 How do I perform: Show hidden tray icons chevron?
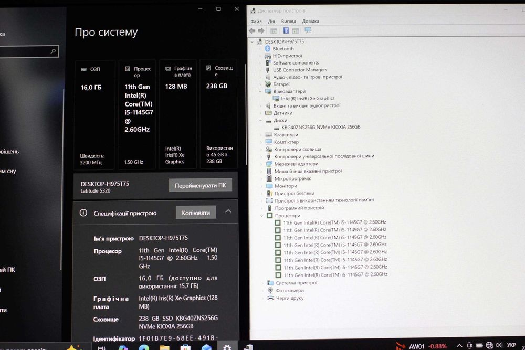pyautogui.click(x=460, y=346)
